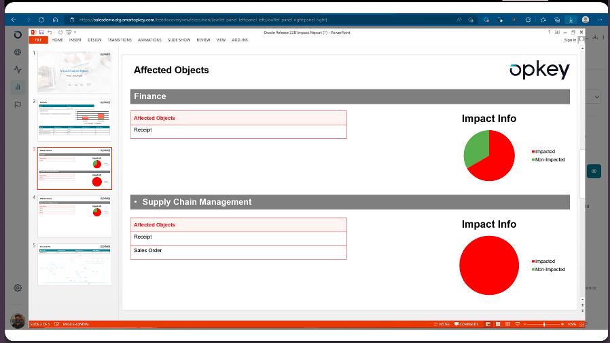Screen dimensions: 610x343
Task: Click the browser address bar URL
Action: (202, 20)
